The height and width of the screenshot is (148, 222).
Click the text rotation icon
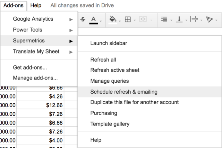click(x=209, y=20)
